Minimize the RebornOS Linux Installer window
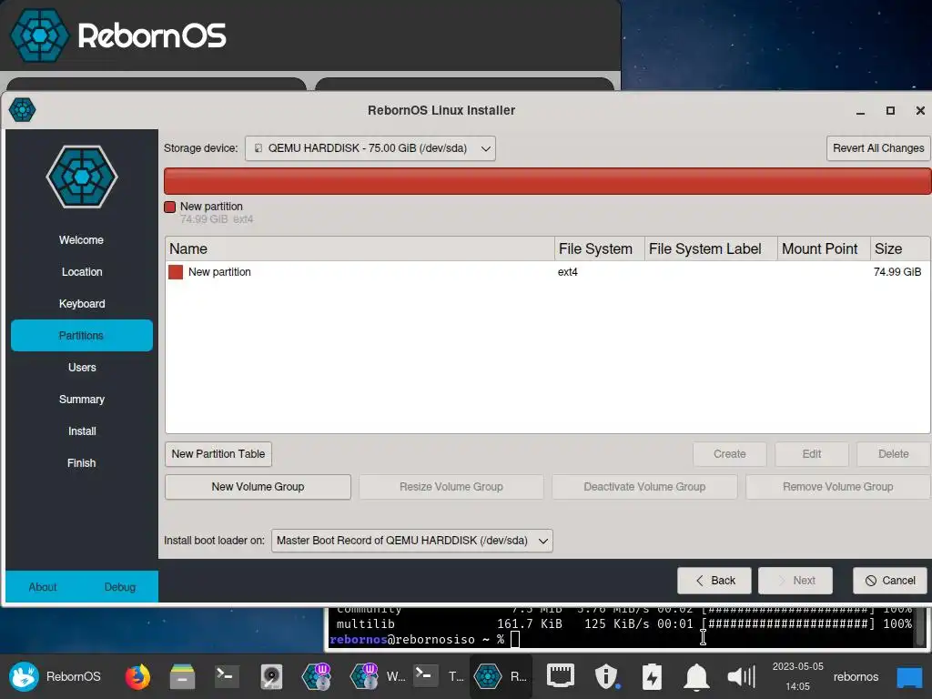This screenshot has width=932, height=699. (860, 110)
